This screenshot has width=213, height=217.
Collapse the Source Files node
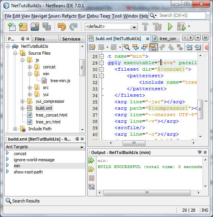click(x=15, y=53)
